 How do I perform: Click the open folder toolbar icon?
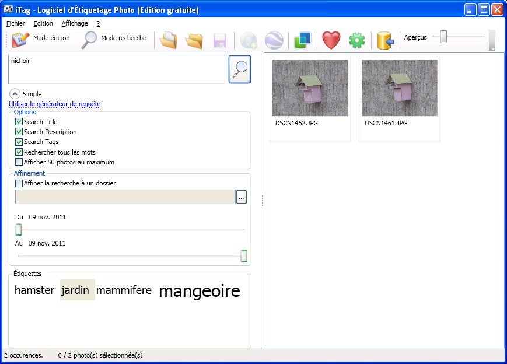click(194, 40)
